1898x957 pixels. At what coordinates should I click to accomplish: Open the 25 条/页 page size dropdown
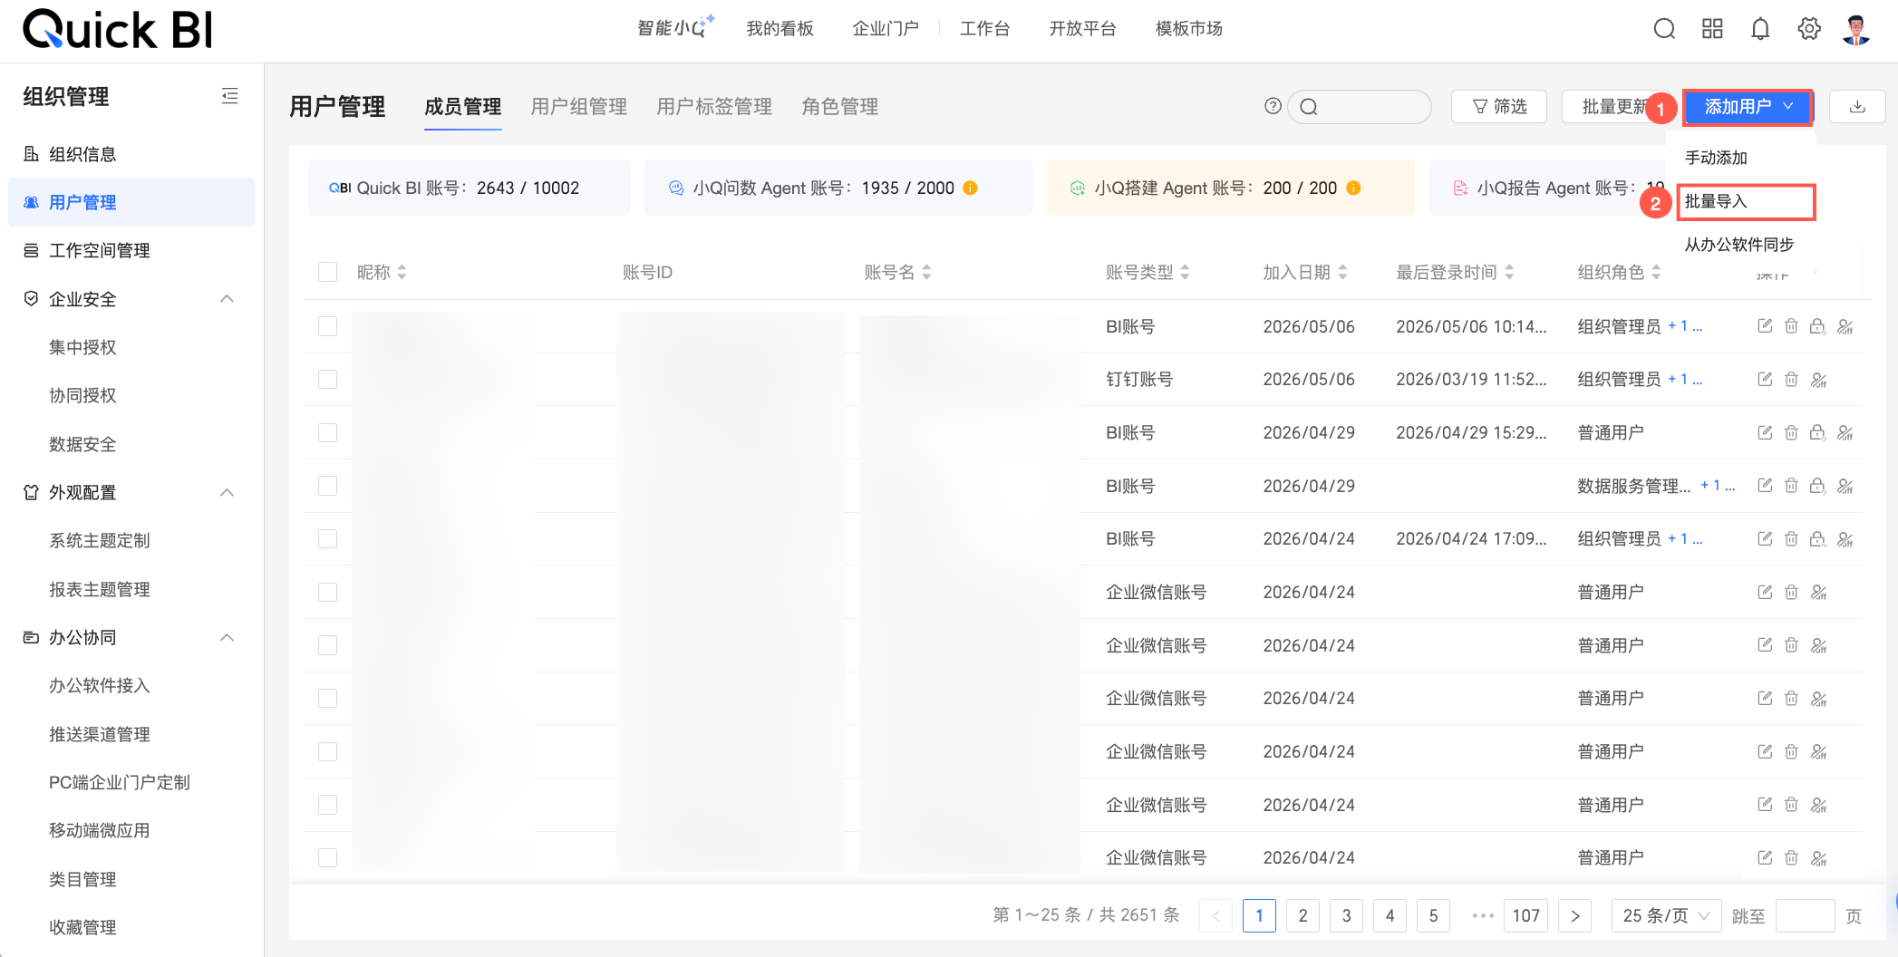click(x=1666, y=915)
